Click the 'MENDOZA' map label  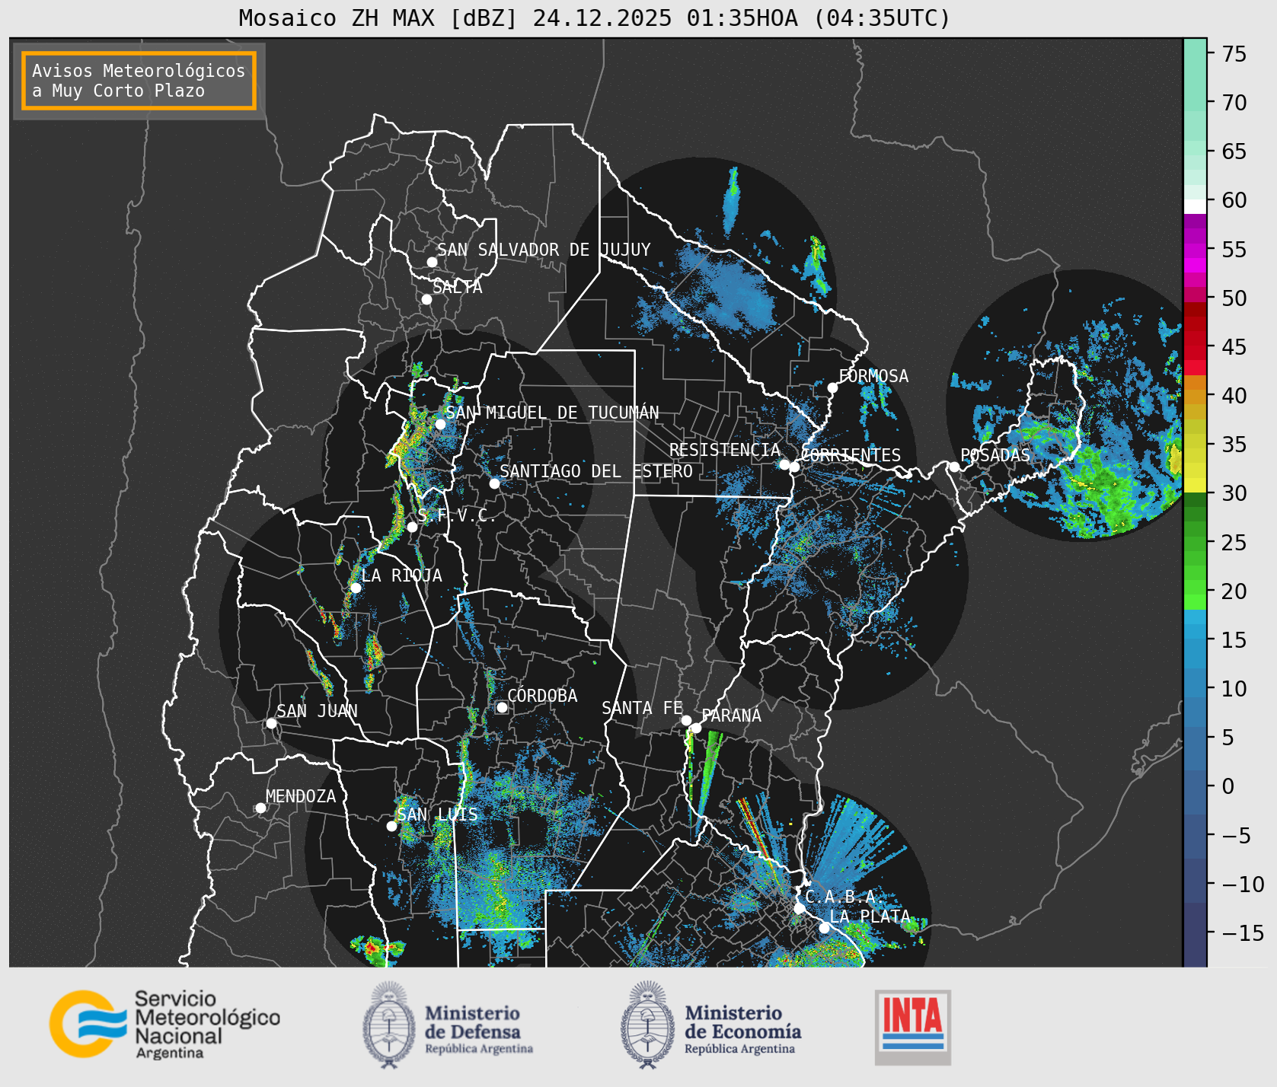[301, 796]
